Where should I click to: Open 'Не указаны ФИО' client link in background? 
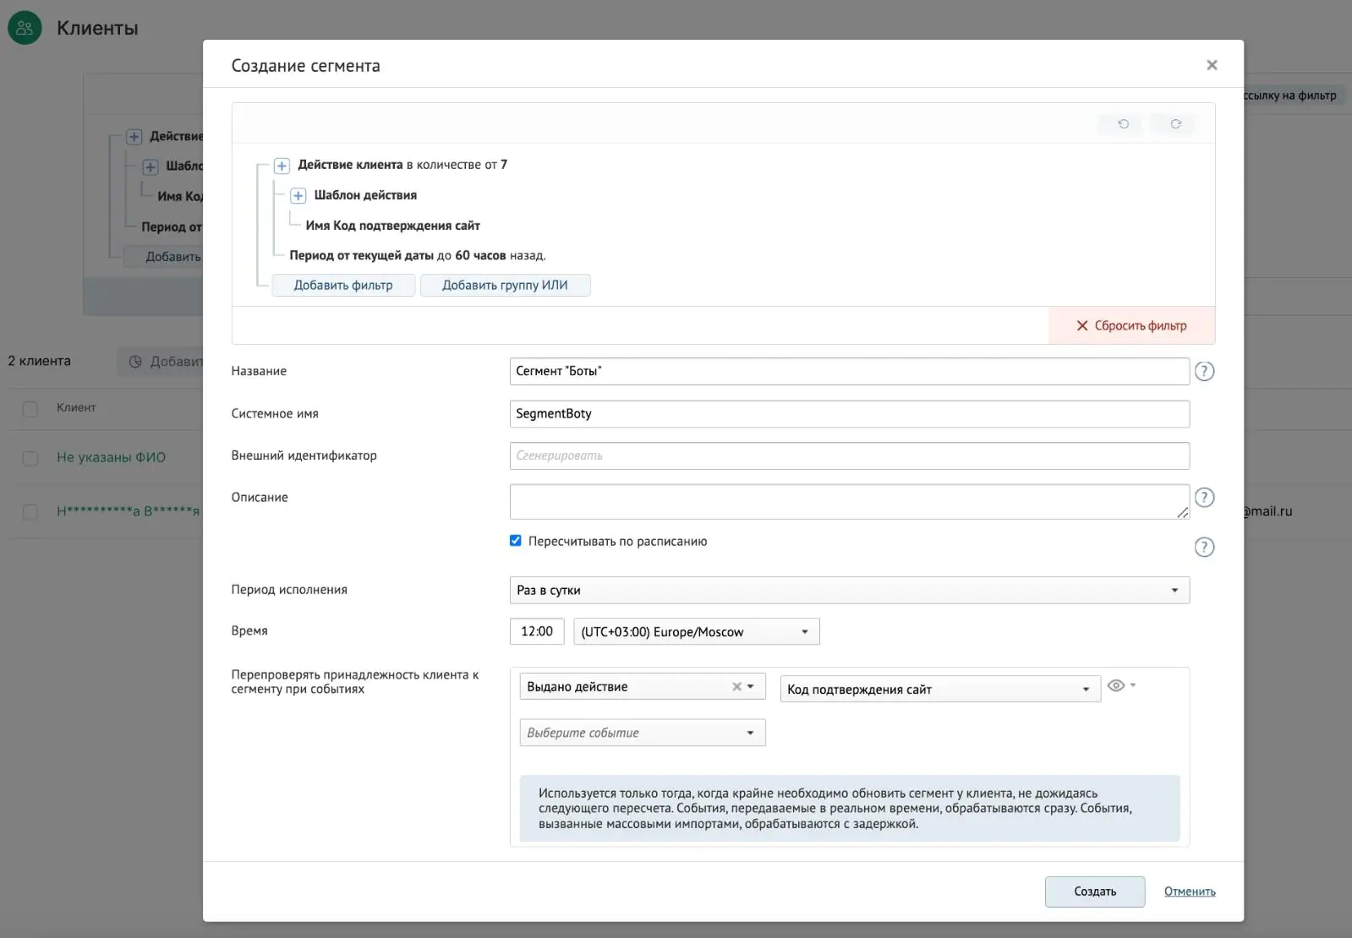pyautogui.click(x=111, y=457)
